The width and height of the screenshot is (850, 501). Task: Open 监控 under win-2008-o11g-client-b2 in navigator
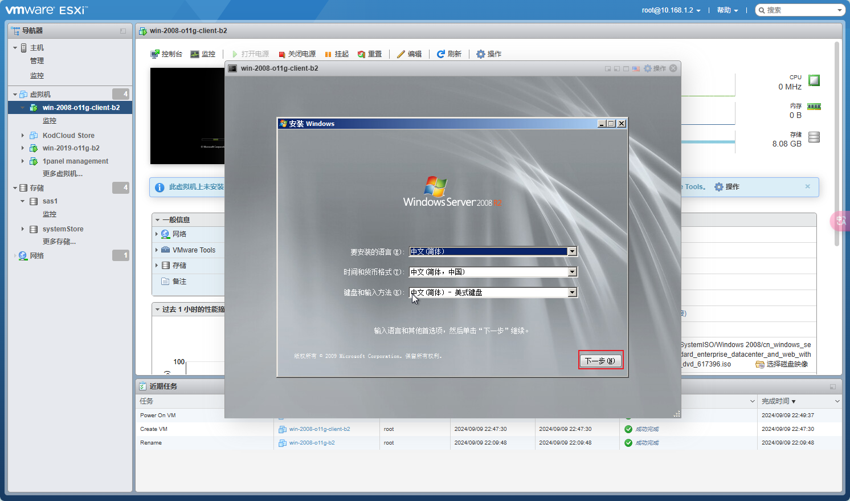[x=50, y=121]
